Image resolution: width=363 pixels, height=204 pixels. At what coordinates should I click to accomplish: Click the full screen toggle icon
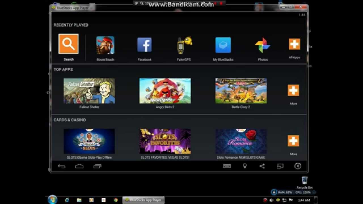point(280,166)
